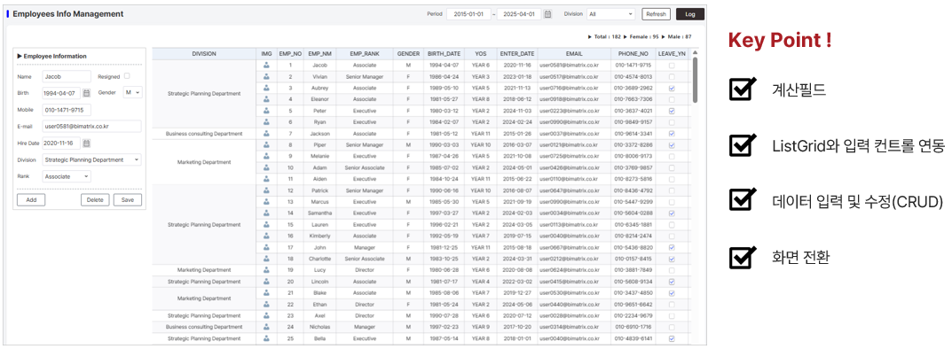Click the person image icon for Samantha
952x349 pixels.
tap(266, 213)
